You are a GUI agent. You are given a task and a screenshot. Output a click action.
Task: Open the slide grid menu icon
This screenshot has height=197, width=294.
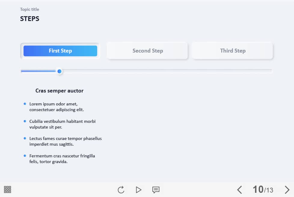[8, 189]
